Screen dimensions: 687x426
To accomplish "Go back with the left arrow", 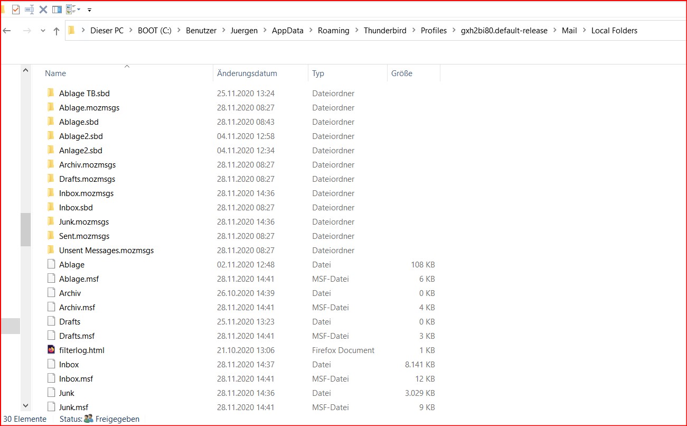I will click(x=7, y=31).
